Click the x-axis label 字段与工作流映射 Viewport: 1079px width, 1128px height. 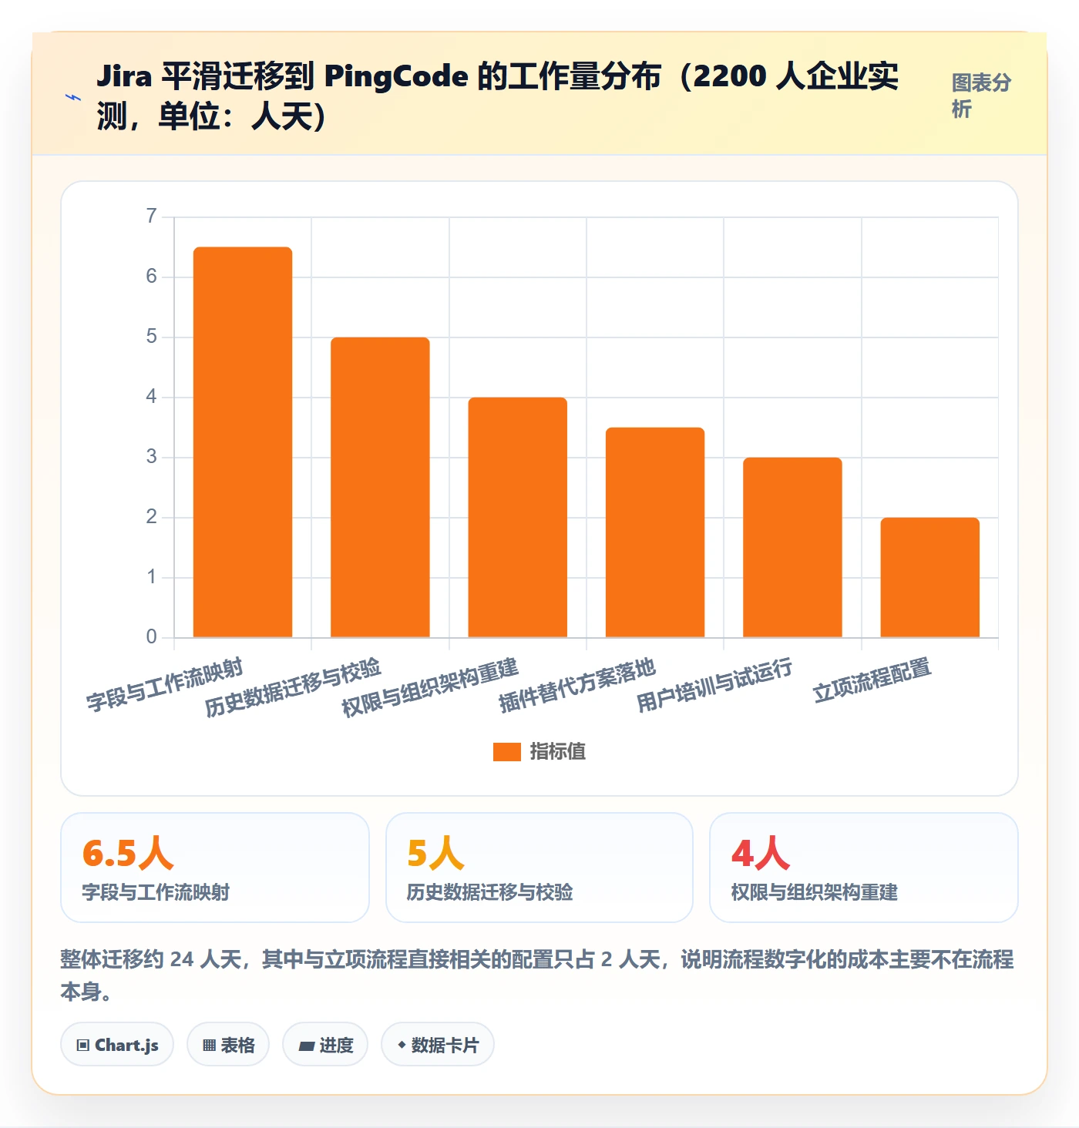[165, 684]
